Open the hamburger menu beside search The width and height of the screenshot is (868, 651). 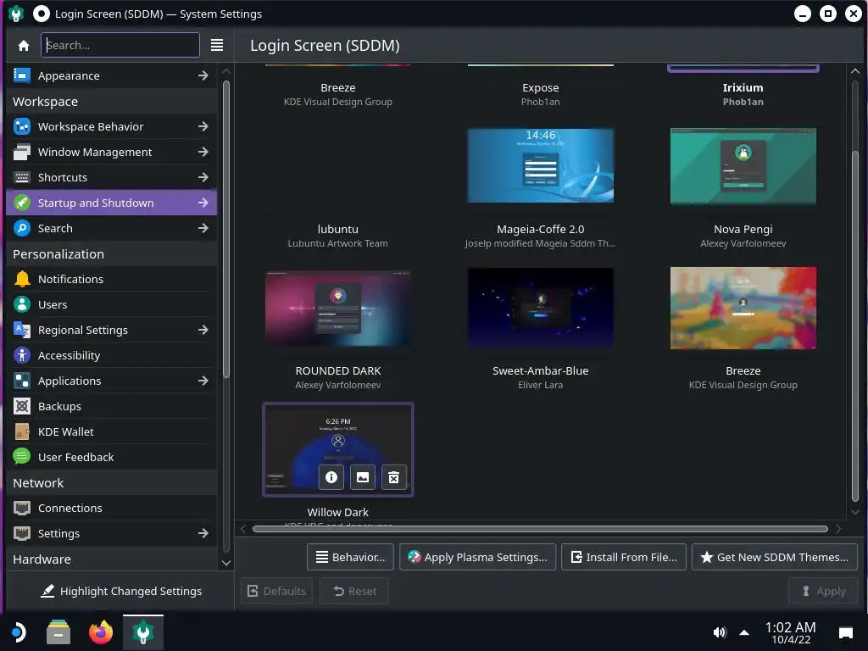coord(217,46)
